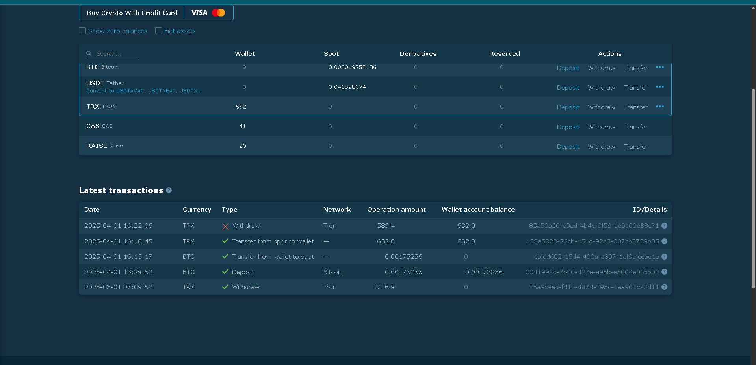Screen dimensions: 756x365
Task: Click transaction ID 85a9c9ed-f41b-4874-895c-1ea901c72d11
Action: point(594,287)
